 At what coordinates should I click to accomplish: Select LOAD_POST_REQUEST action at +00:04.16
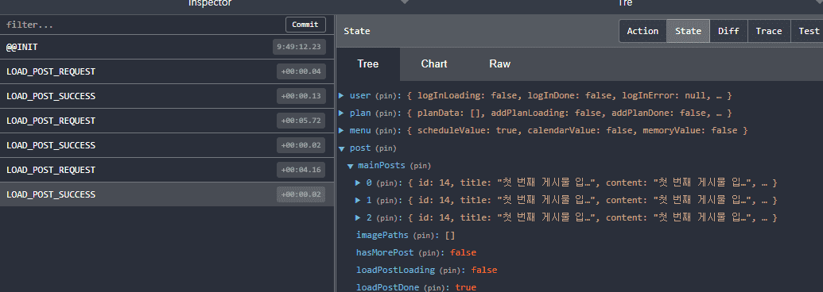(x=166, y=170)
